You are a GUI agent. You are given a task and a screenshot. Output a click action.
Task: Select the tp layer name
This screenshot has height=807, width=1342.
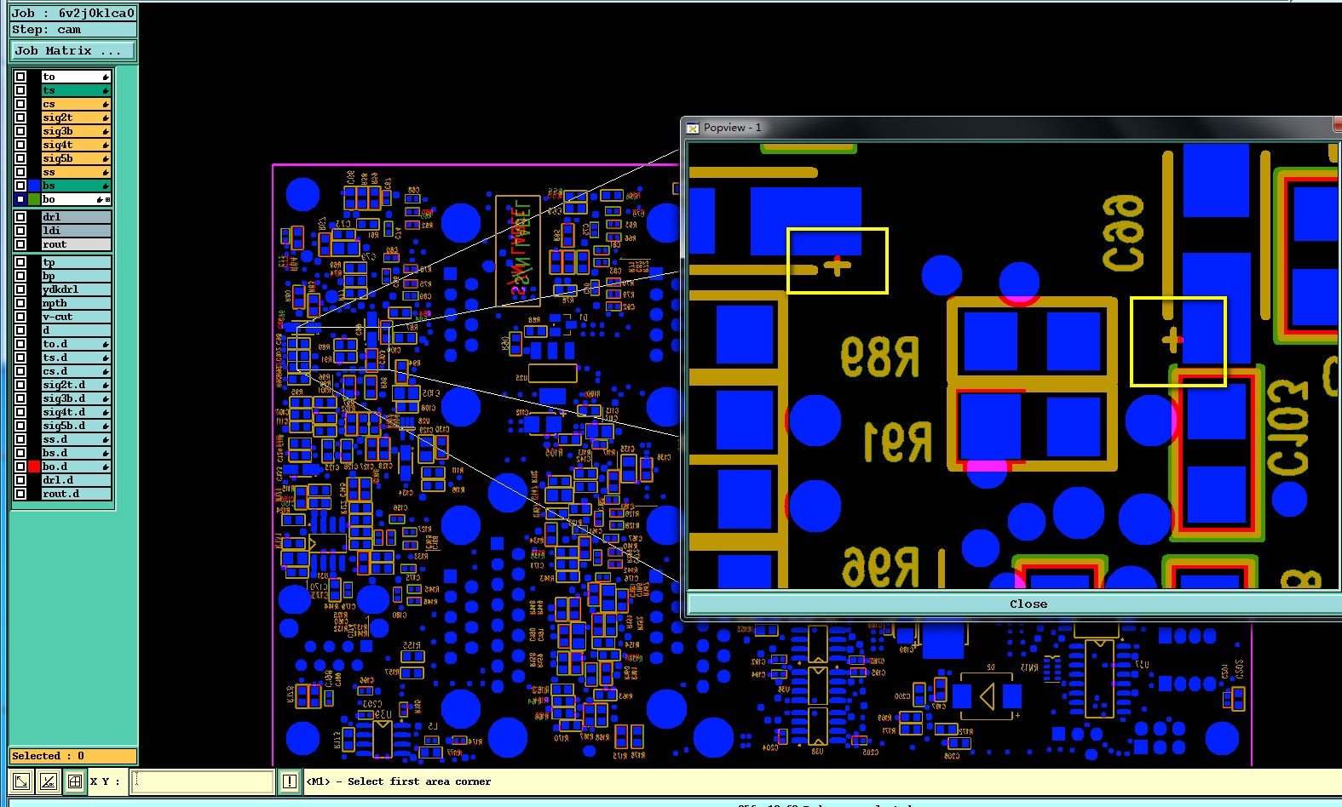(x=76, y=262)
